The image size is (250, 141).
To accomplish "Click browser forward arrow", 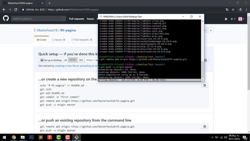I will click(10, 9).
